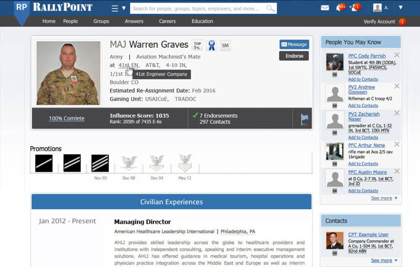420x267 pixels.
Task: Open PFC Austin Moore profile link
Action: [x=367, y=172]
